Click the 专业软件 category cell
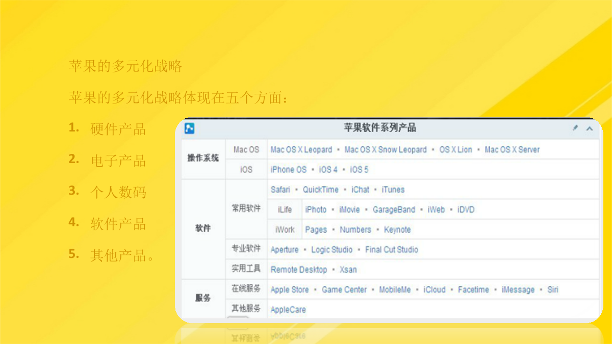This screenshot has height=344, width=612. pyautogui.click(x=246, y=249)
